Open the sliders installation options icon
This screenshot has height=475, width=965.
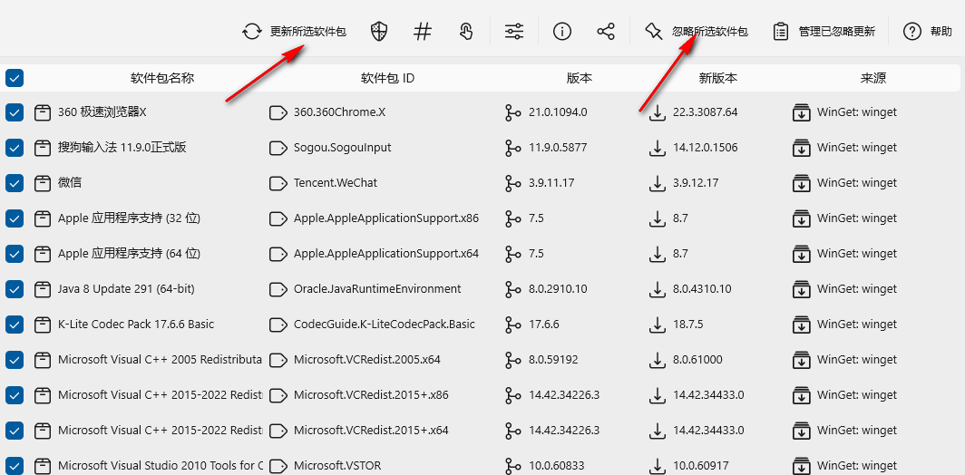(514, 32)
